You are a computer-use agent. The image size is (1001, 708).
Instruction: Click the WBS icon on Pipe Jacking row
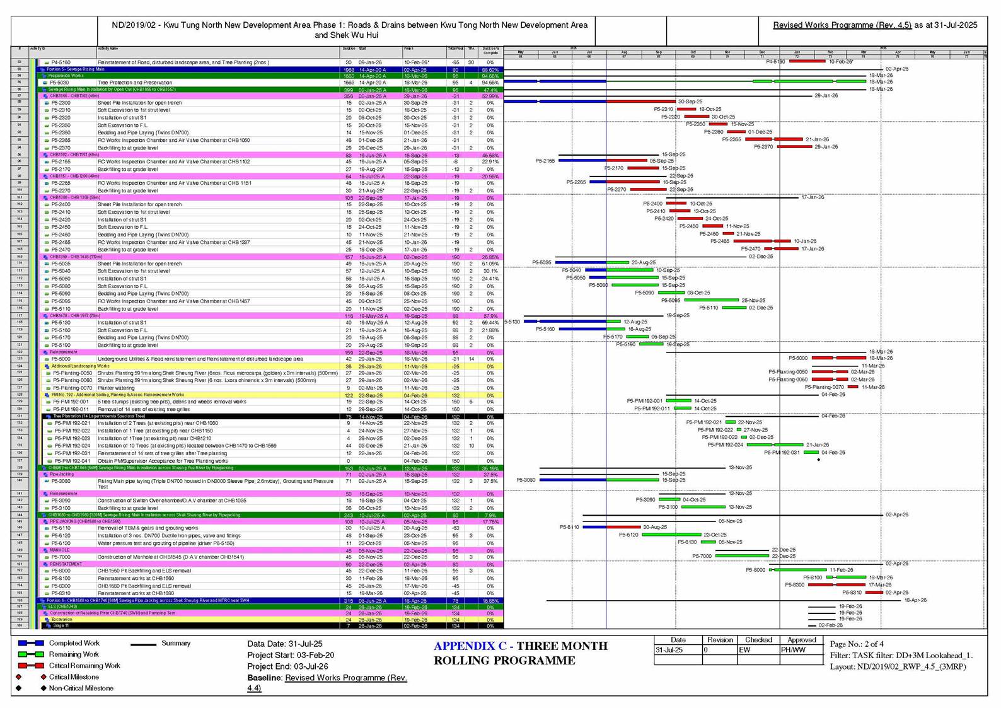[x=45, y=474]
